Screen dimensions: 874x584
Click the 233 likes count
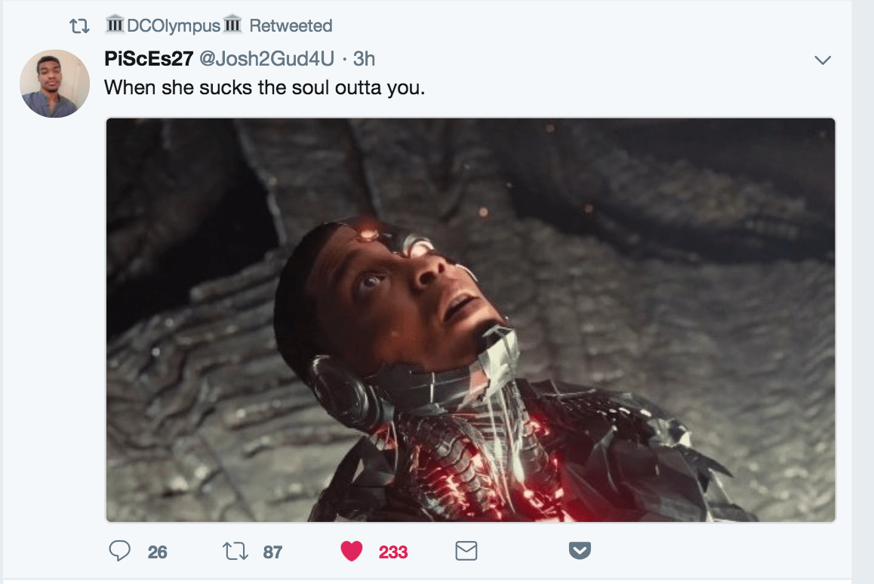coord(393,552)
